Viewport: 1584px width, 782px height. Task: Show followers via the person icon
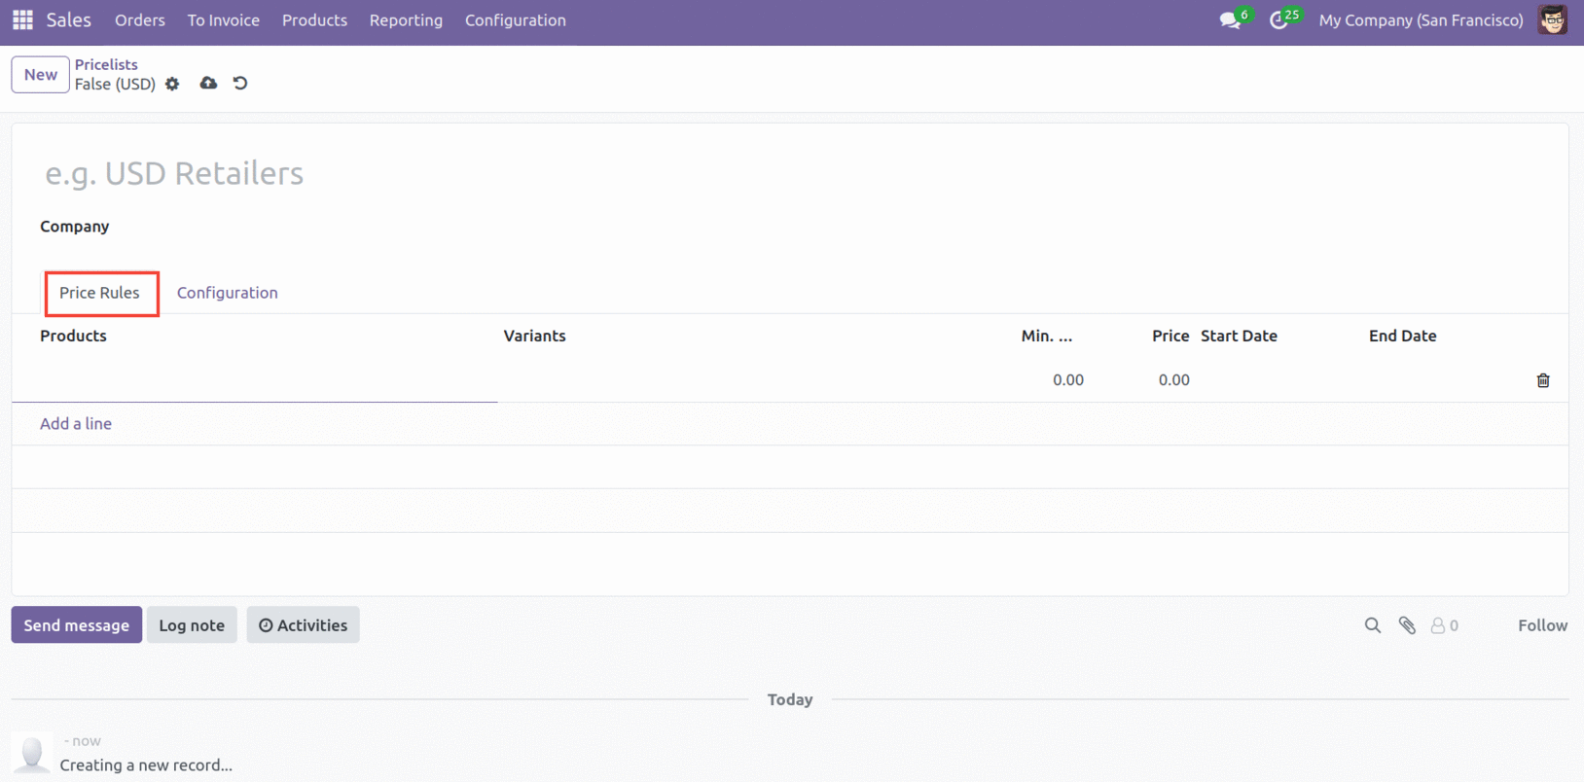(x=1438, y=625)
